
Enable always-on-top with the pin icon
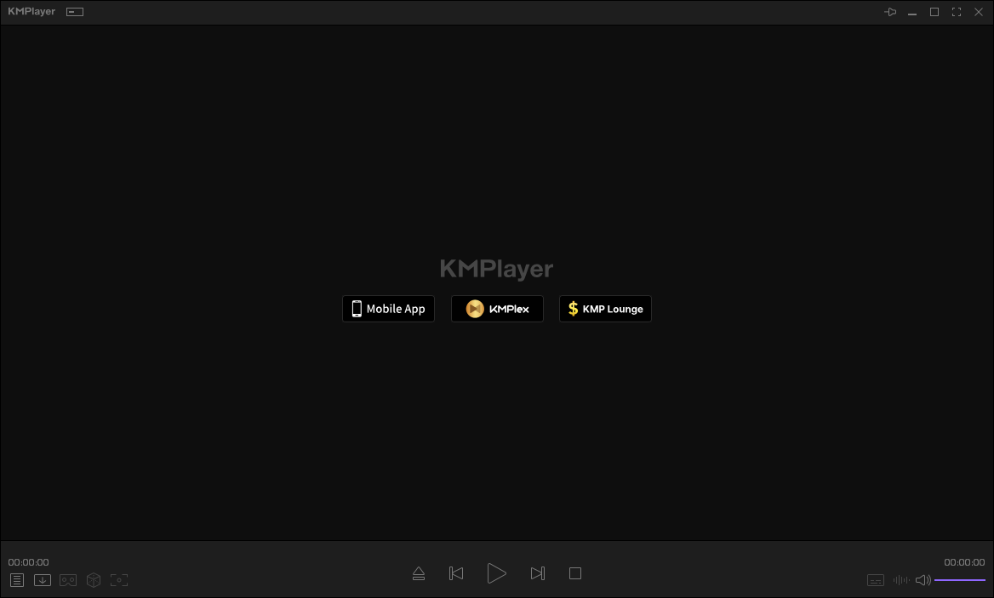click(890, 11)
